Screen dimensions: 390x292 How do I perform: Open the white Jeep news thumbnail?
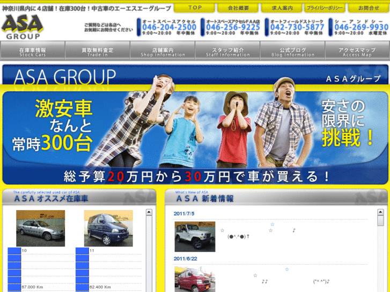coord(195,237)
